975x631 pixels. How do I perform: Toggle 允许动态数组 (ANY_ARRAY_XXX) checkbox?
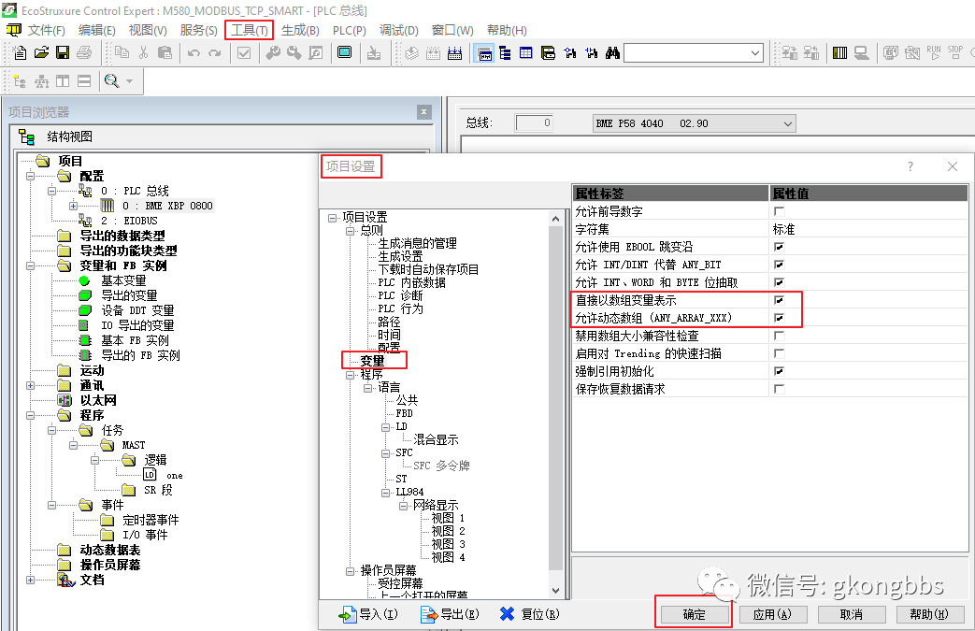tap(779, 318)
